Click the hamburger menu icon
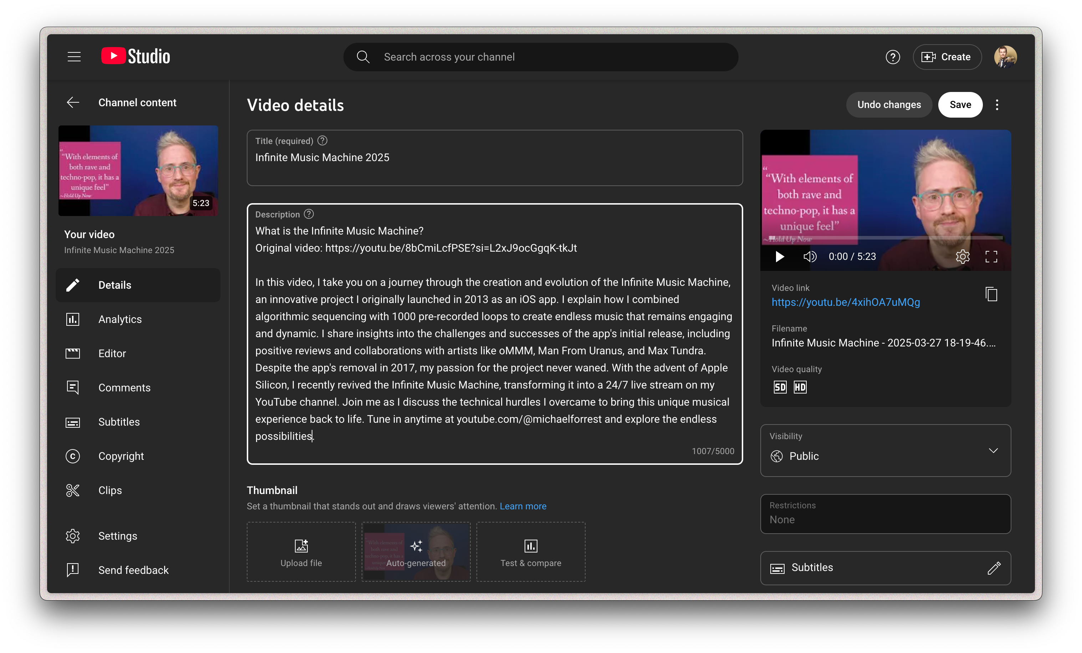Image resolution: width=1082 pixels, height=653 pixels. (74, 57)
